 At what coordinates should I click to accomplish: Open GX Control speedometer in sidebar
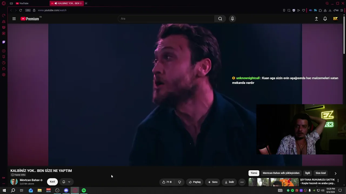pyautogui.click(x=4, y=15)
